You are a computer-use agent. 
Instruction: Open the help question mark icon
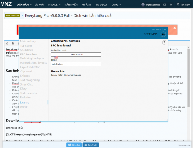point(164,42)
